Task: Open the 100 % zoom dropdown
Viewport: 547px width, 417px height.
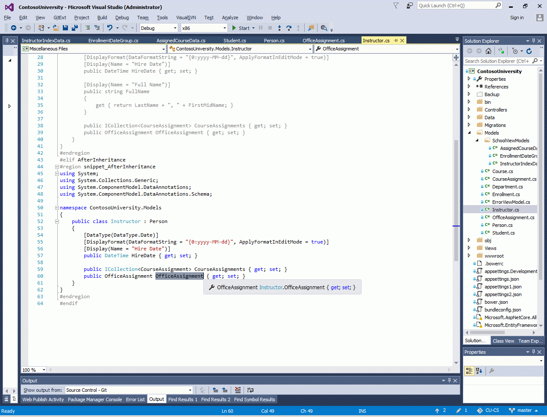Action: [x=44, y=370]
